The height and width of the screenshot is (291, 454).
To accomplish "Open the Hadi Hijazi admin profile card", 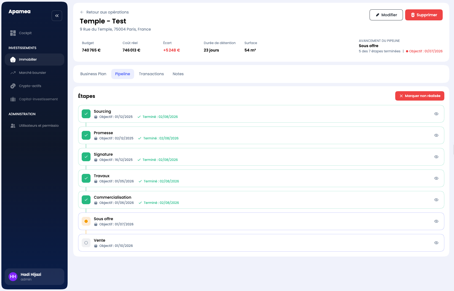I will tap(34, 277).
